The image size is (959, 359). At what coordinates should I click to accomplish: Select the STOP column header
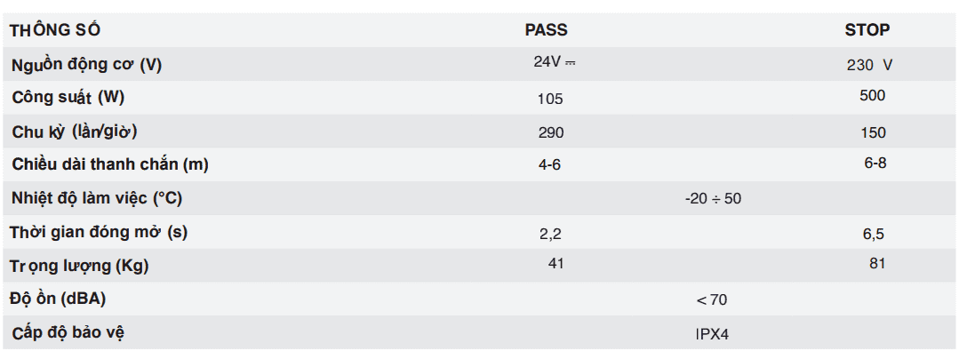(x=867, y=30)
